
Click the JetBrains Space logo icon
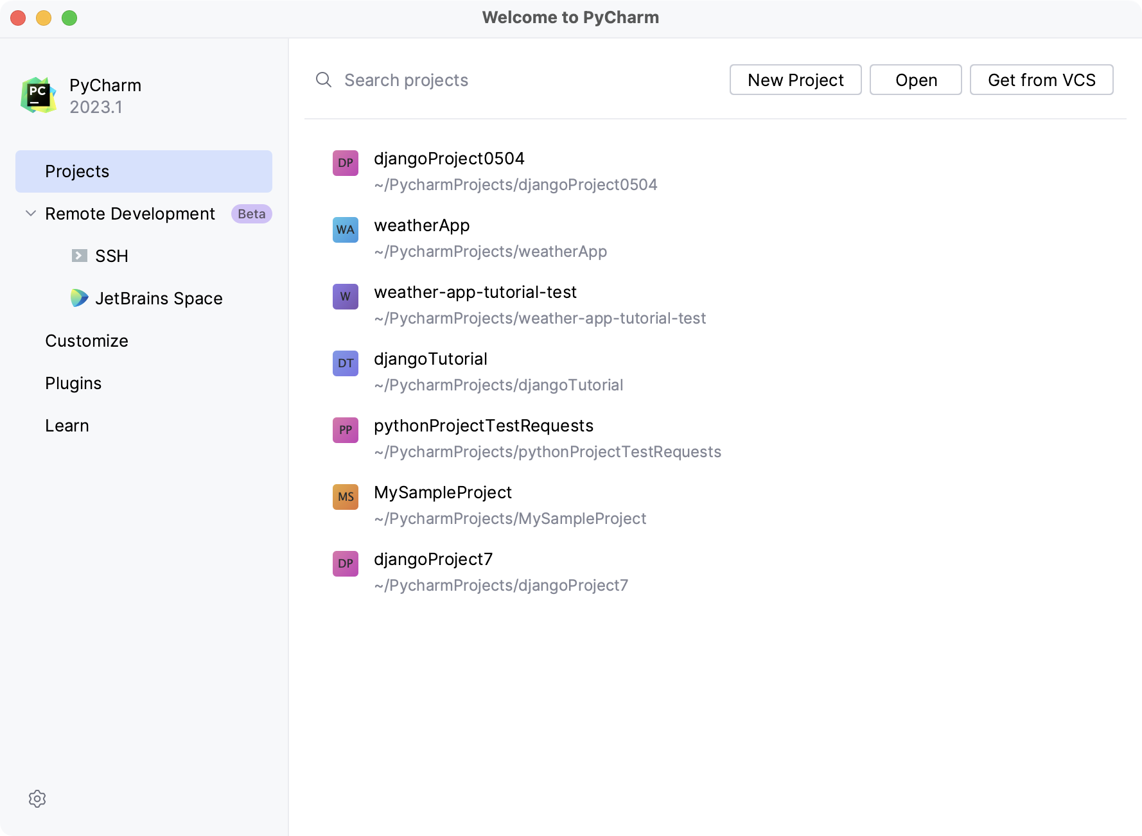coord(79,298)
